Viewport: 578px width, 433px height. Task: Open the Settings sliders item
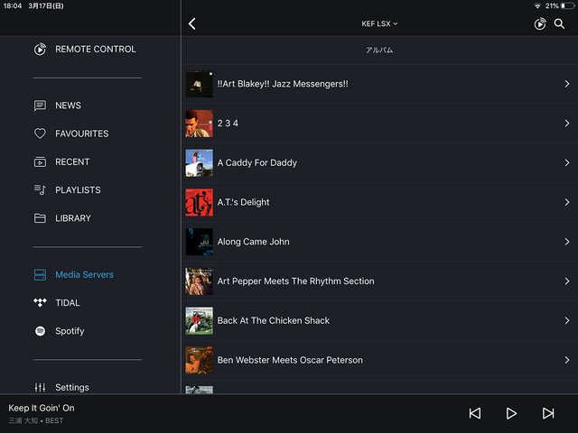(71, 387)
